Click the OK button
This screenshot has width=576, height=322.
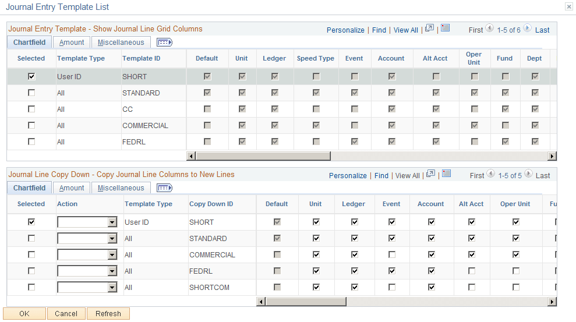[x=24, y=313]
